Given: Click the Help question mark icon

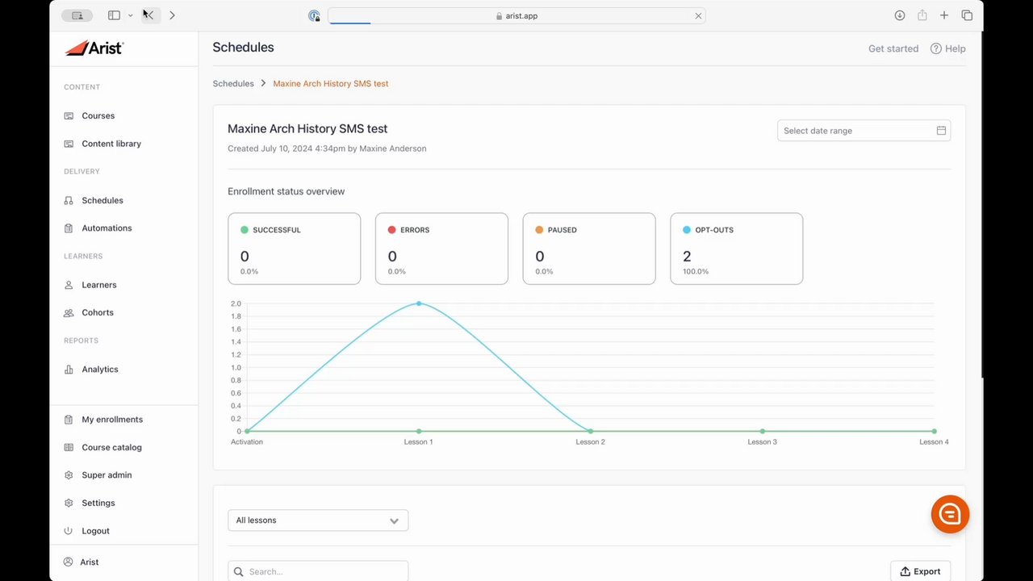Looking at the screenshot, I should 936,48.
